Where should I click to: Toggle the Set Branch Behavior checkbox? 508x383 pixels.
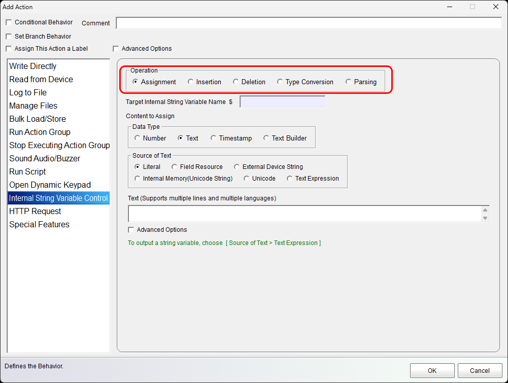pyautogui.click(x=9, y=37)
